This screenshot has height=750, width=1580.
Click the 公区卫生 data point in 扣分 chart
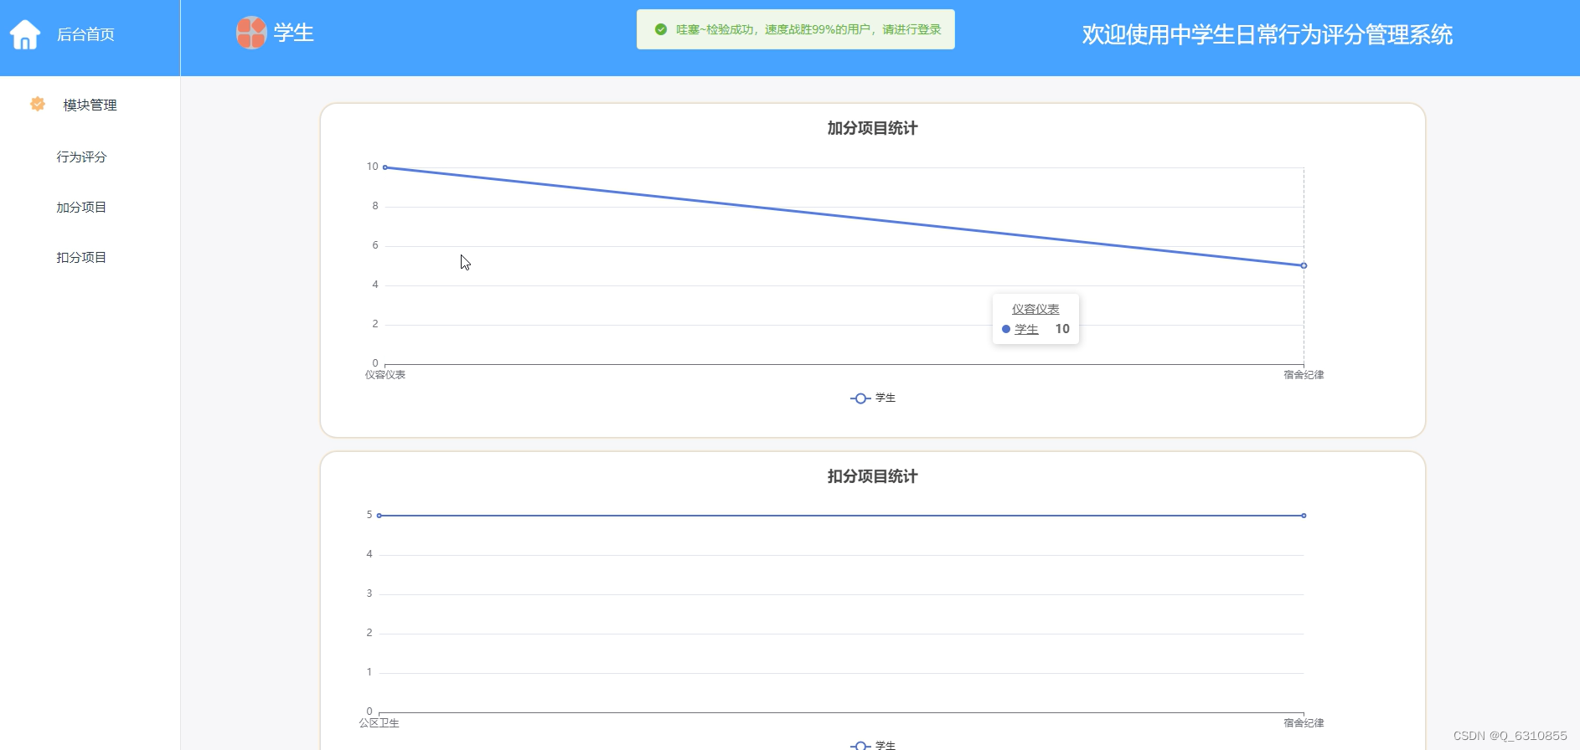pyautogui.click(x=380, y=516)
